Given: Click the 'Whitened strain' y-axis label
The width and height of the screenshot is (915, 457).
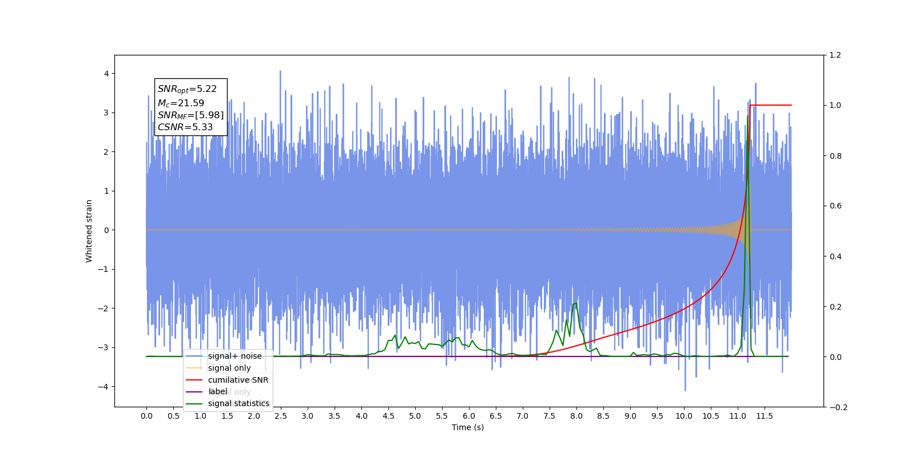Looking at the screenshot, I should [x=89, y=231].
